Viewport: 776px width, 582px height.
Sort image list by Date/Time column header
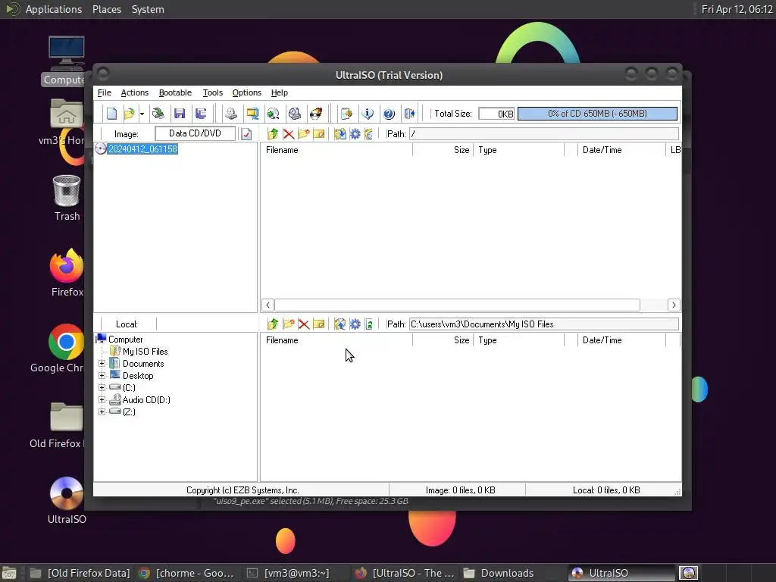click(x=621, y=150)
